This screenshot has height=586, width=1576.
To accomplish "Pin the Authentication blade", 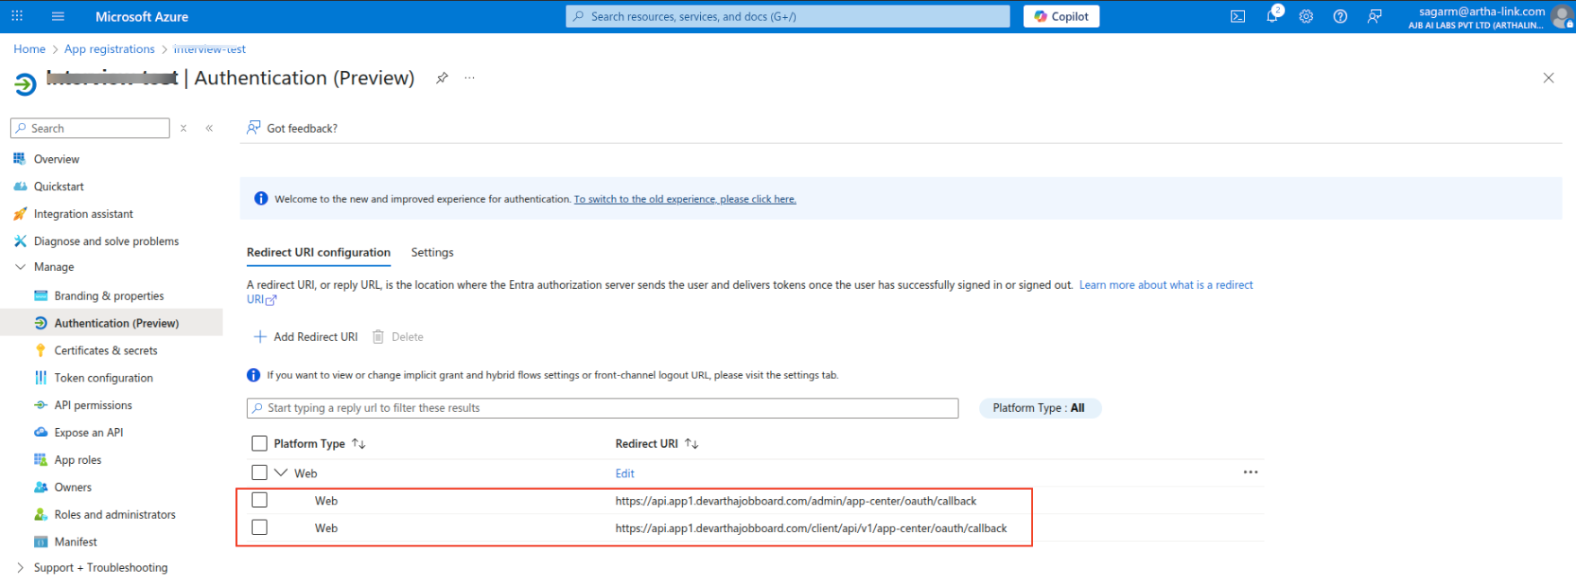I will tap(442, 78).
